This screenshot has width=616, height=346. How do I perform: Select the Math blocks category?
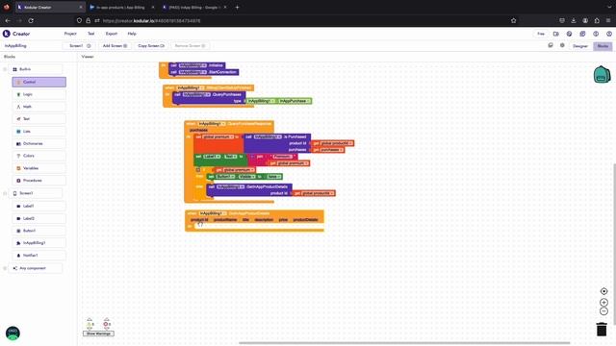click(38, 107)
